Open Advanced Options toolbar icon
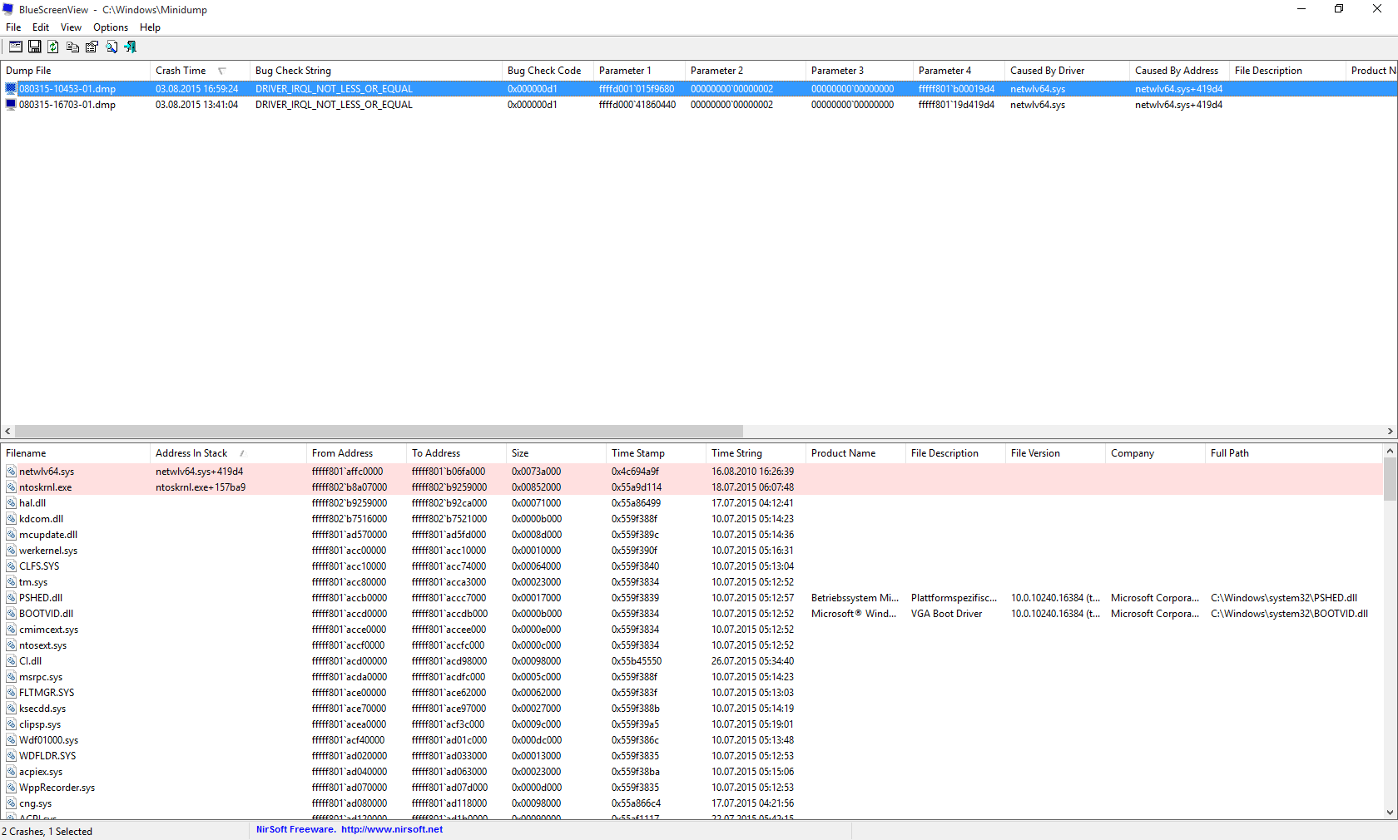Screen dimensions: 1398x840 pyautogui.click(x=16, y=47)
